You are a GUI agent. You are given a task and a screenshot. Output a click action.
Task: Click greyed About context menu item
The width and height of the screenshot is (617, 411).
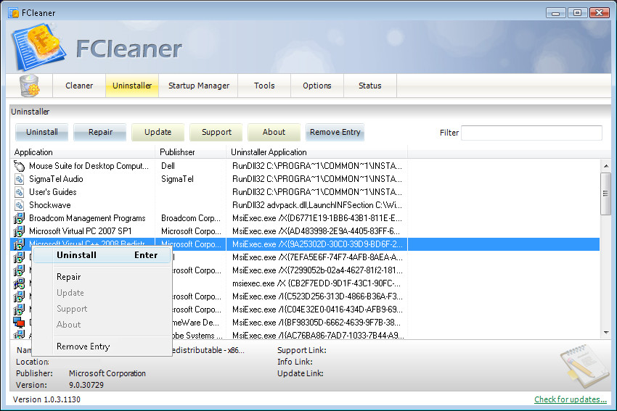tap(102, 325)
